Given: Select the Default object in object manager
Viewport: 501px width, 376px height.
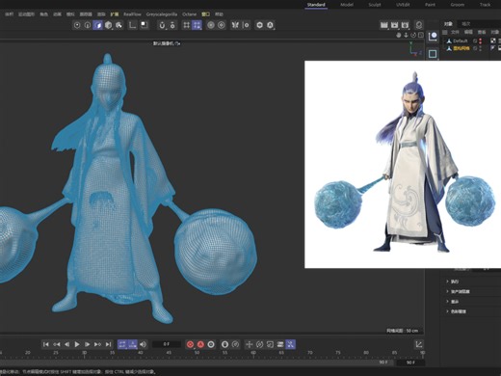Looking at the screenshot, I should [x=461, y=40].
